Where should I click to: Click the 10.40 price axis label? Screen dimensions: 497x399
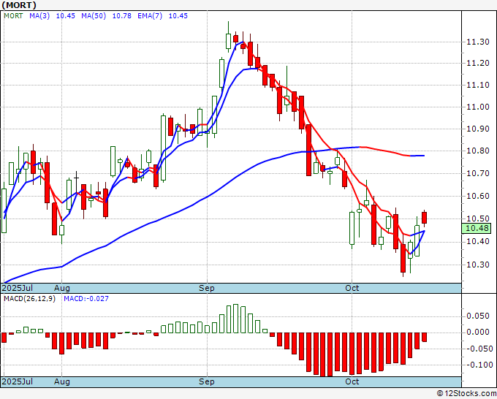pyautogui.click(x=478, y=241)
